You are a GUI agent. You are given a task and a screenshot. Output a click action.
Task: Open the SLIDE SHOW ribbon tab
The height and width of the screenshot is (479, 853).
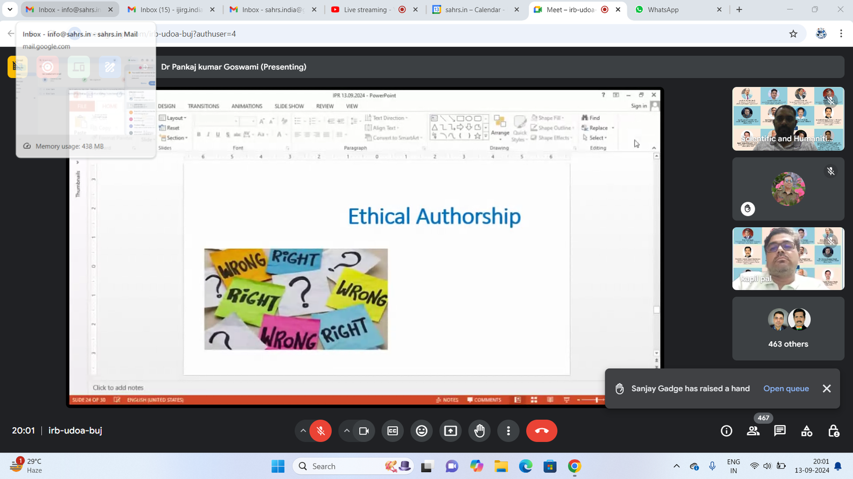pos(289,106)
